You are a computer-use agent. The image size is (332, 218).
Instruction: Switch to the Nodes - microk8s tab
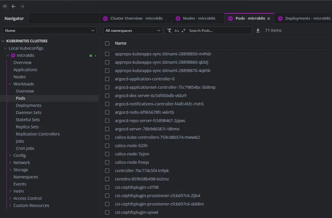click(199, 18)
